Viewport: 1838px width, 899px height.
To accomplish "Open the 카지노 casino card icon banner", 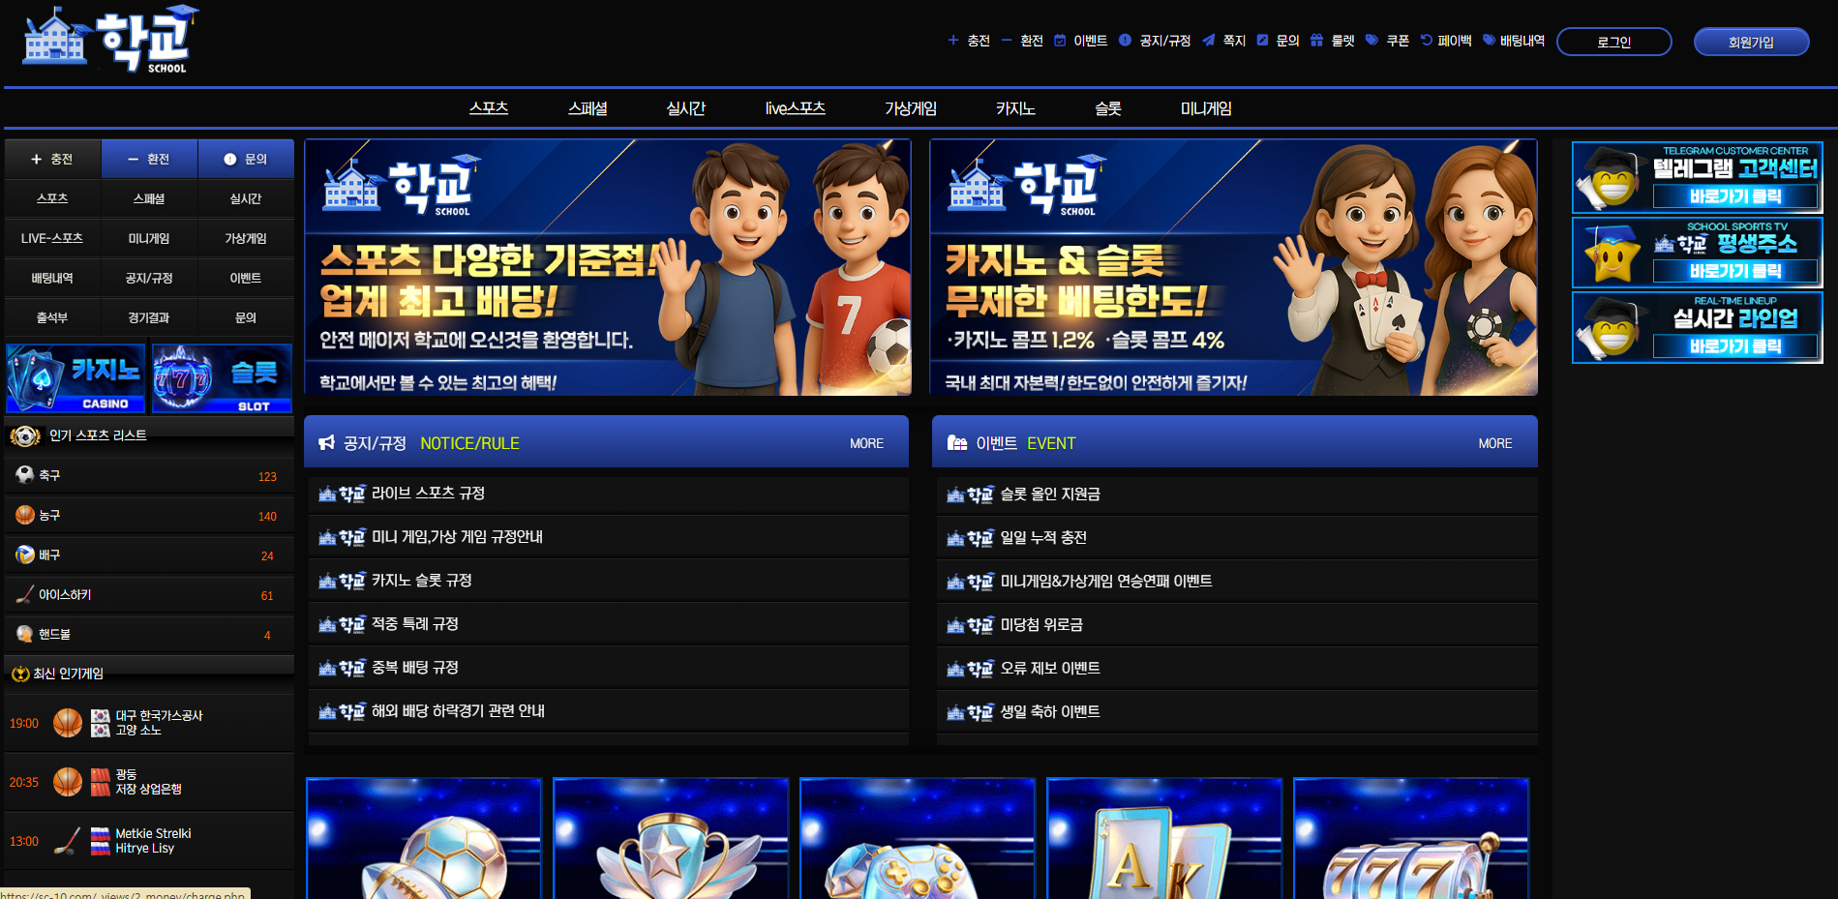I will pos(75,378).
